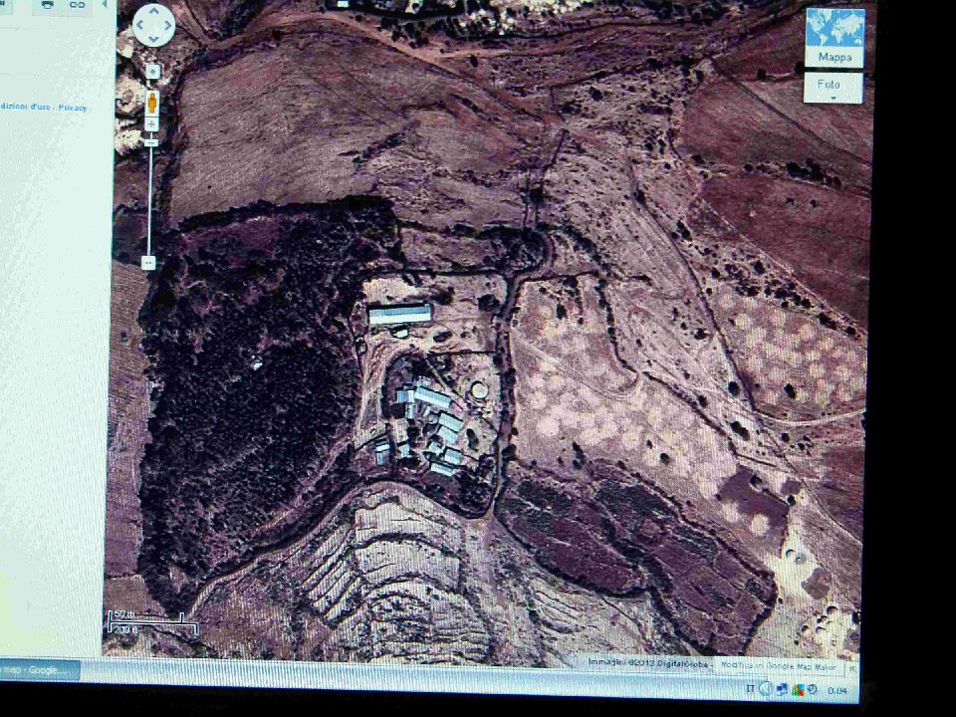Click the colorful flag icon in the system tray
The height and width of the screenshot is (717, 956).
[799, 690]
